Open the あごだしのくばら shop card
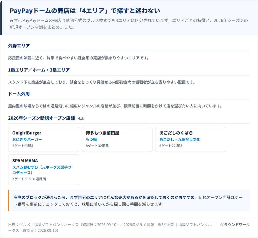 (x=190, y=139)
